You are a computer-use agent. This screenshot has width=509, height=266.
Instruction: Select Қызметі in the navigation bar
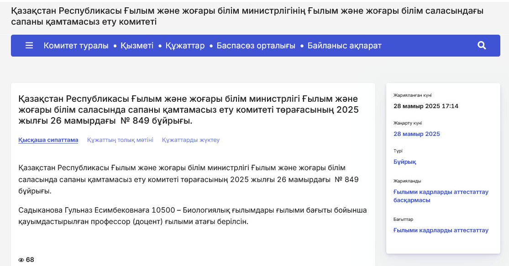pyautogui.click(x=137, y=46)
